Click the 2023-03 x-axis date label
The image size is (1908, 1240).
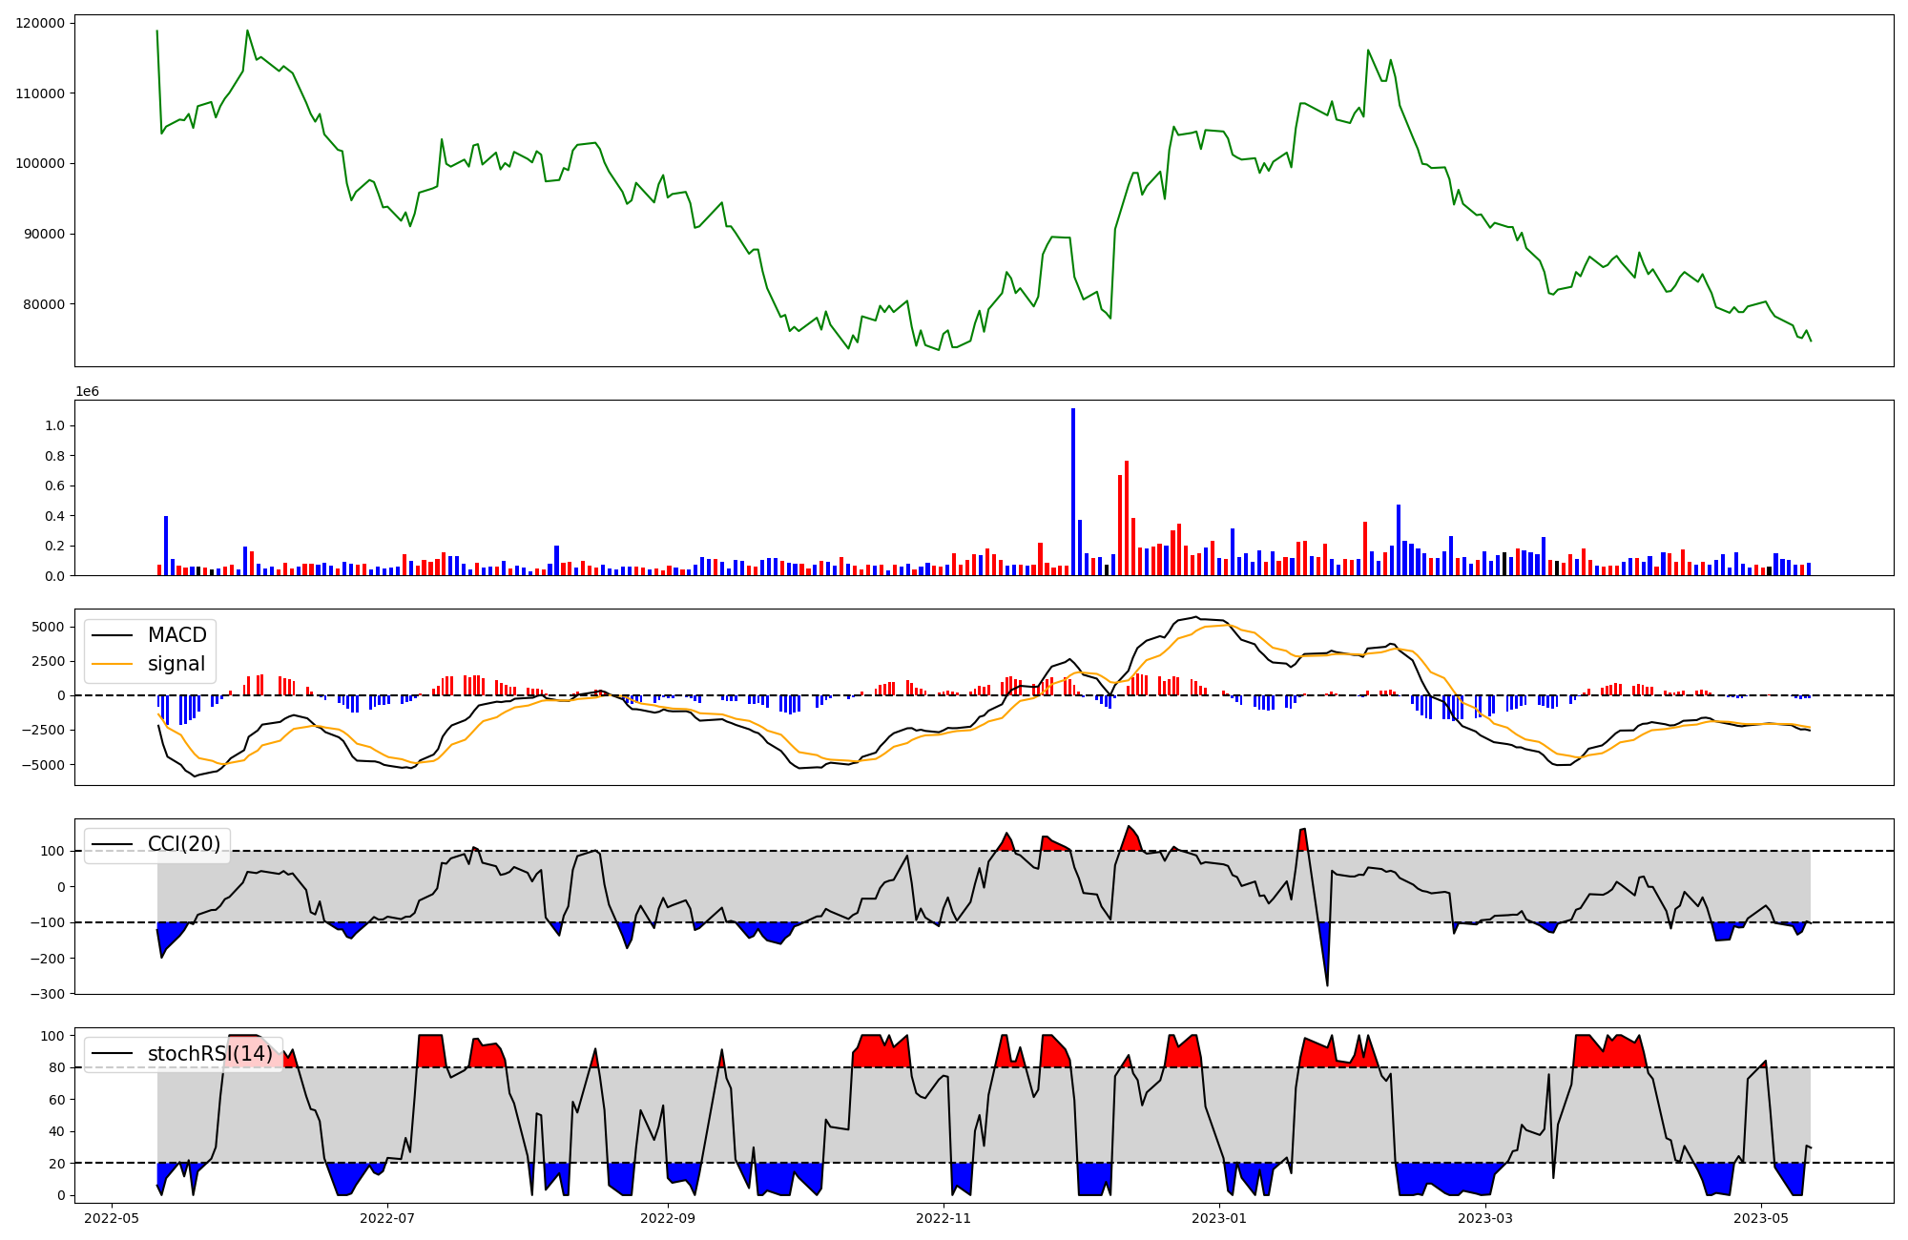[x=1485, y=1218]
